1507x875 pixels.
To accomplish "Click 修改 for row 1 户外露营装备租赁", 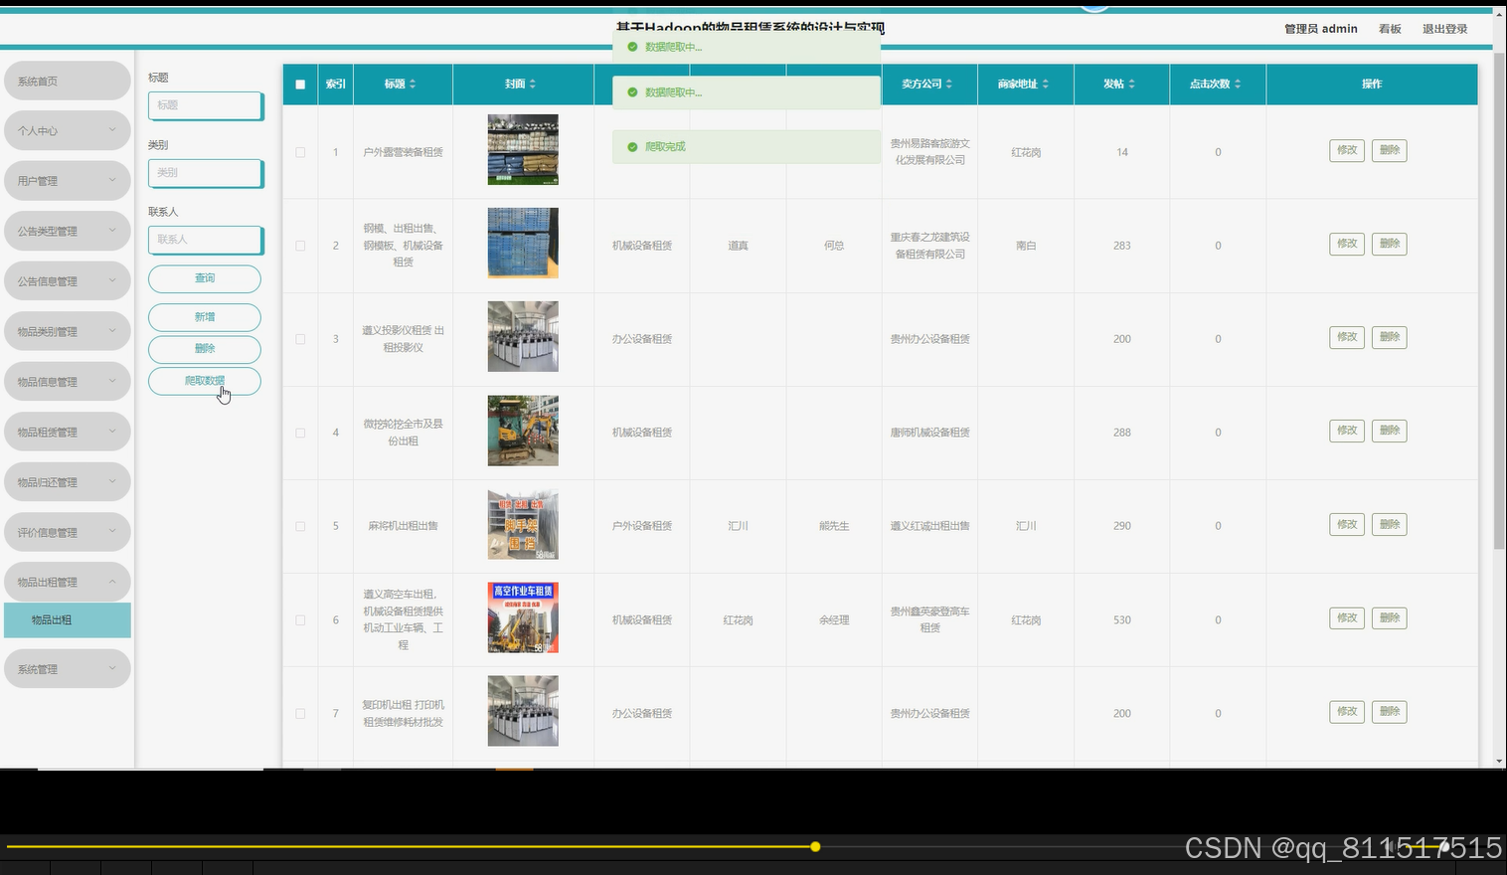I will (x=1347, y=150).
